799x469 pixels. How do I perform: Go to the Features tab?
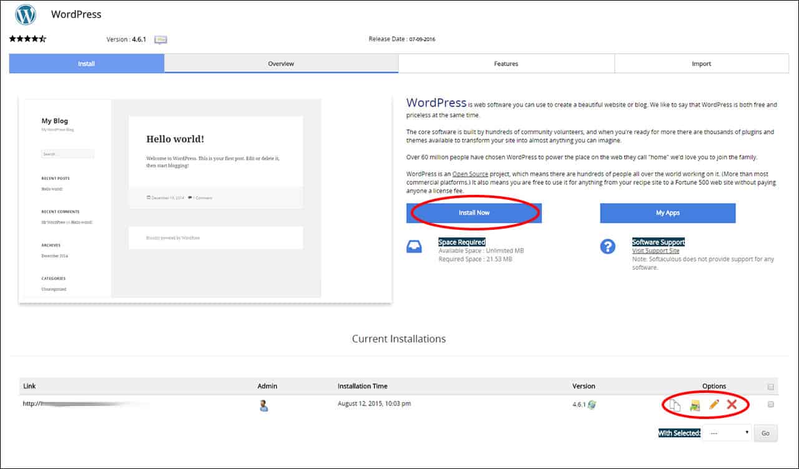[x=506, y=64]
